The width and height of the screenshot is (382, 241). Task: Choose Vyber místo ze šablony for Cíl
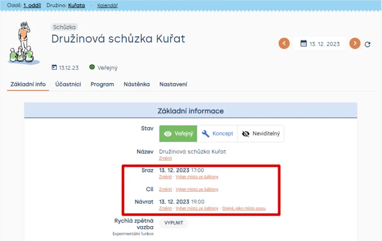click(x=197, y=189)
